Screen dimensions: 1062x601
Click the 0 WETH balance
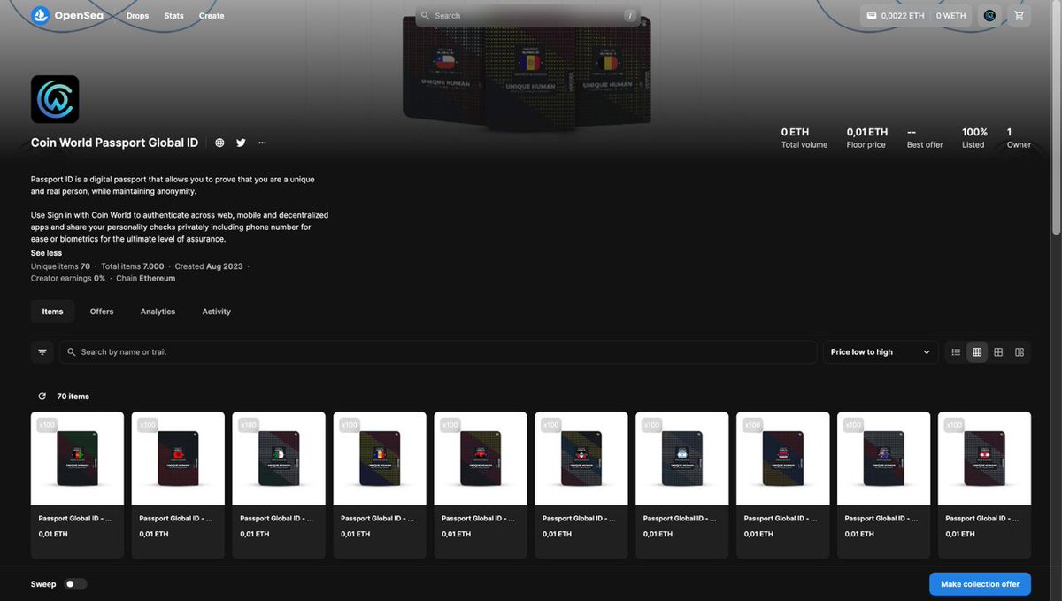click(x=951, y=16)
